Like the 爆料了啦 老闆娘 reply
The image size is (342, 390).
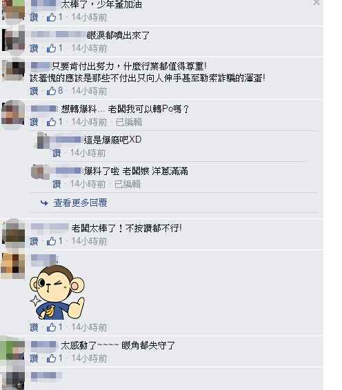(x=57, y=184)
